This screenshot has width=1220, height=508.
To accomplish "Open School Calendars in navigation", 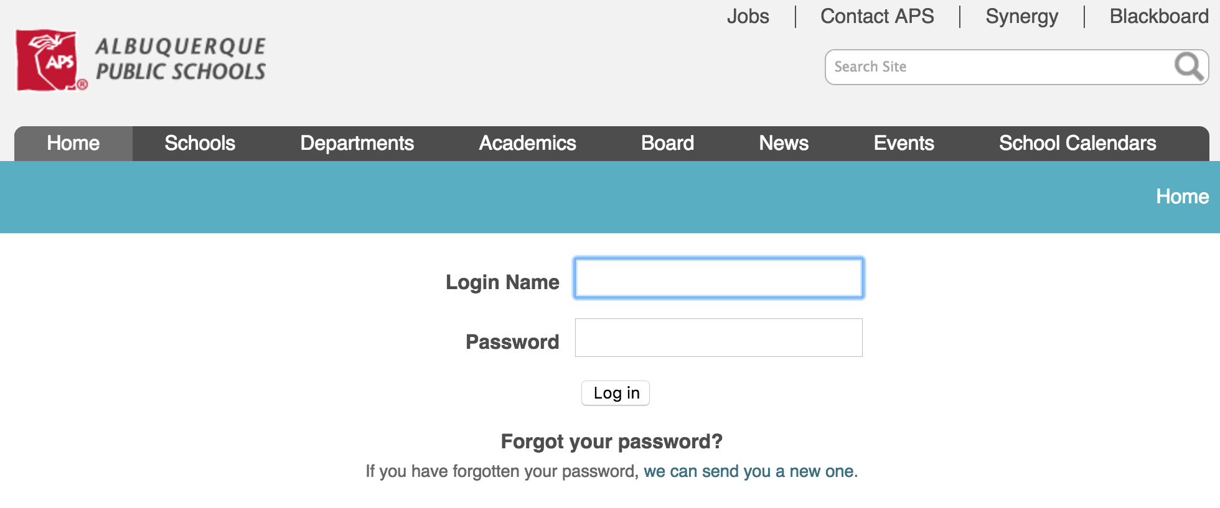I will (1077, 144).
